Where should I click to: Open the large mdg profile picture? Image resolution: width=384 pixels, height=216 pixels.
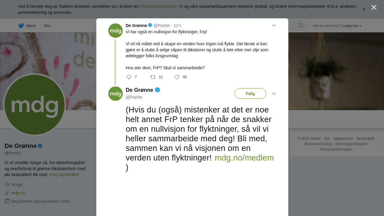click(x=34, y=105)
